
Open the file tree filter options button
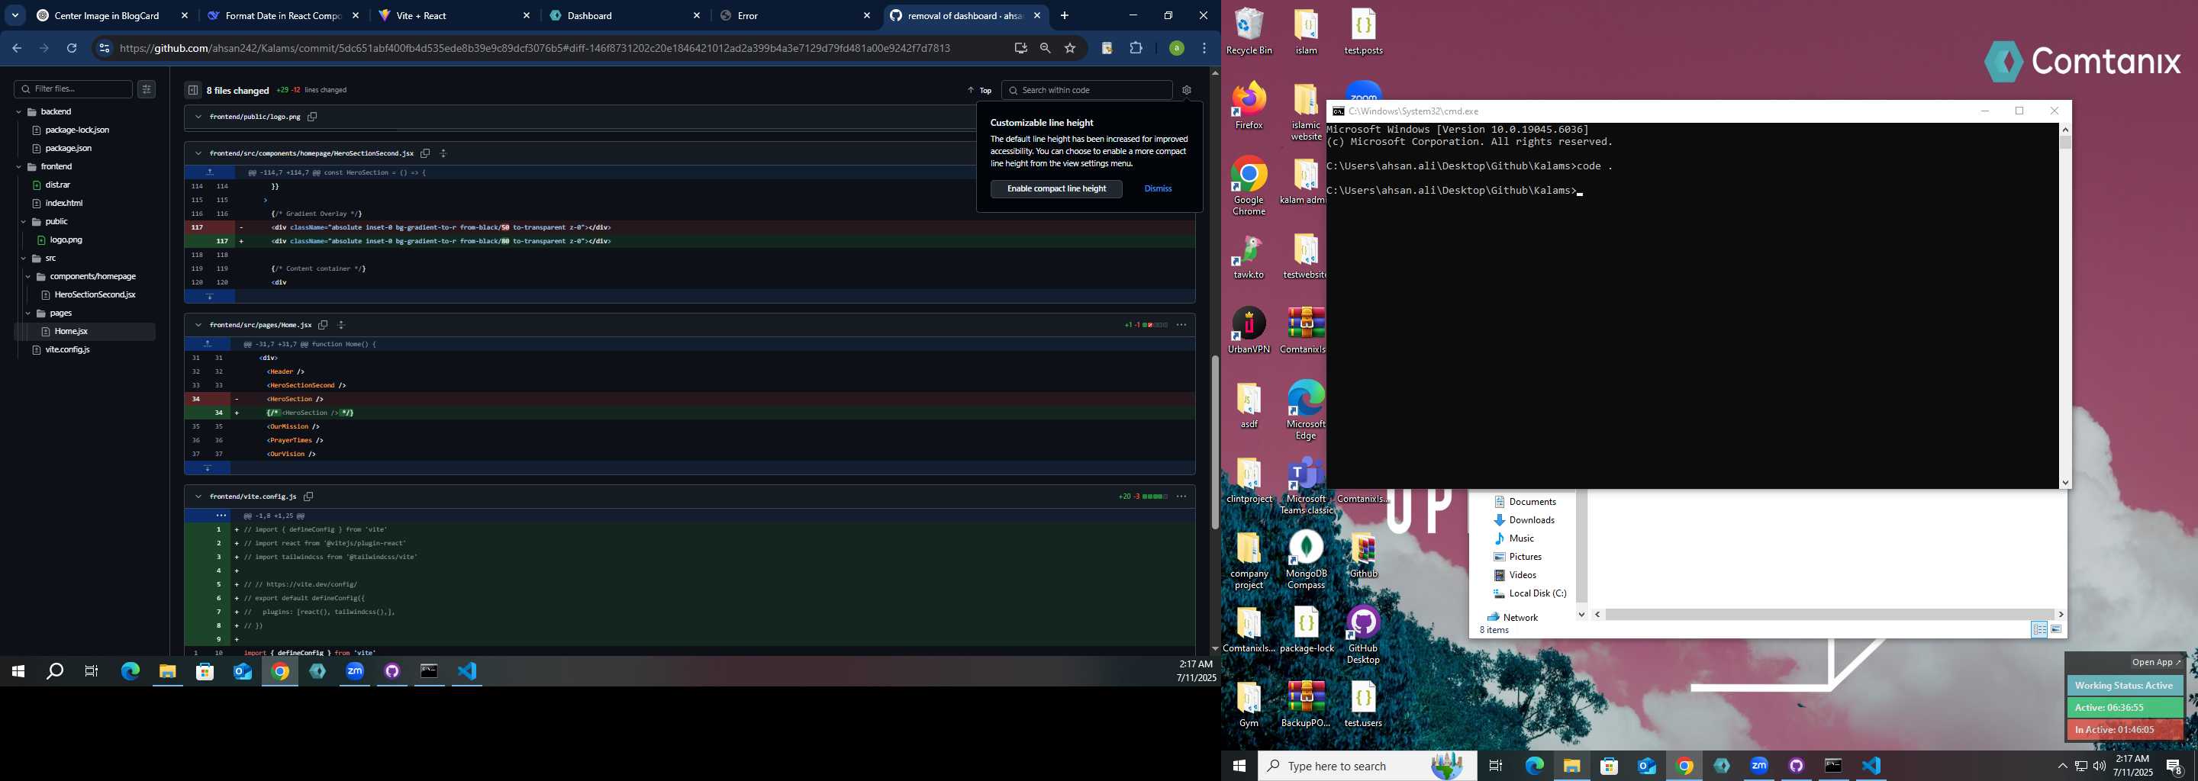coord(147,88)
